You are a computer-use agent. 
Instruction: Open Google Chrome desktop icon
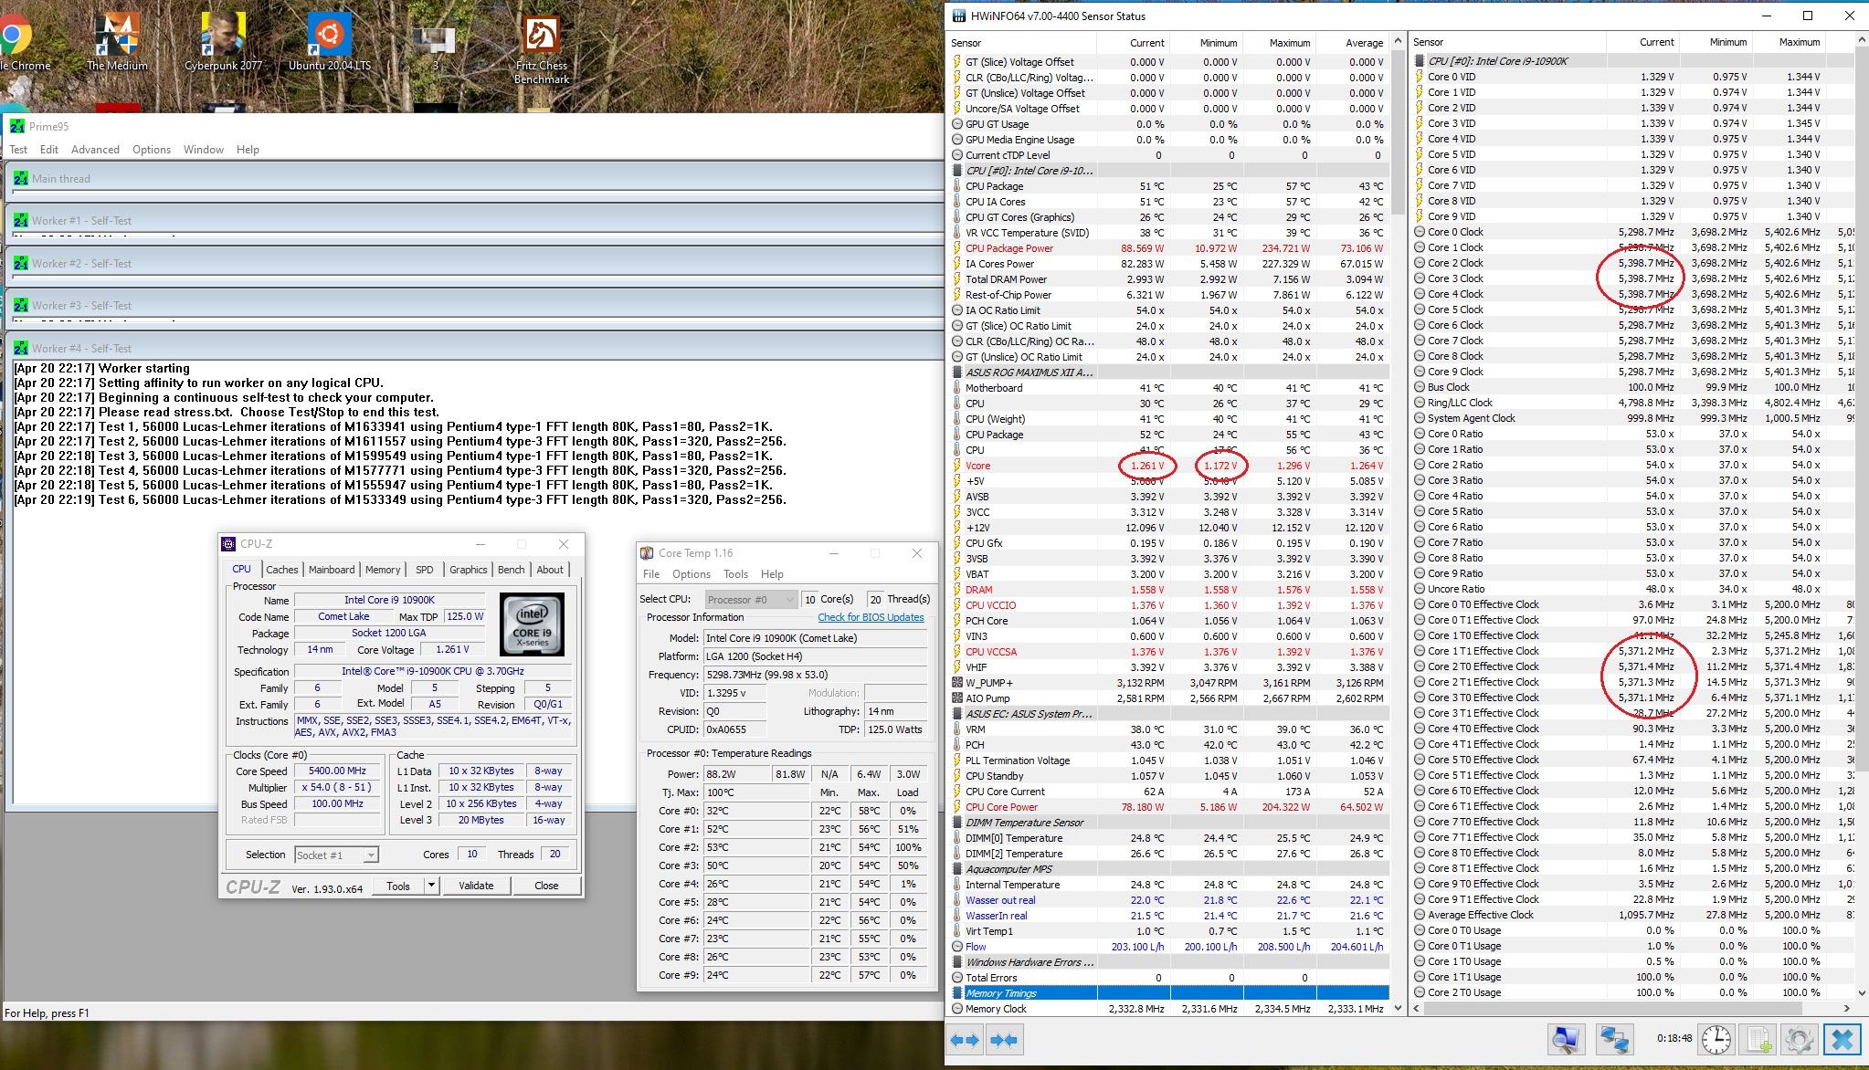click(x=18, y=42)
